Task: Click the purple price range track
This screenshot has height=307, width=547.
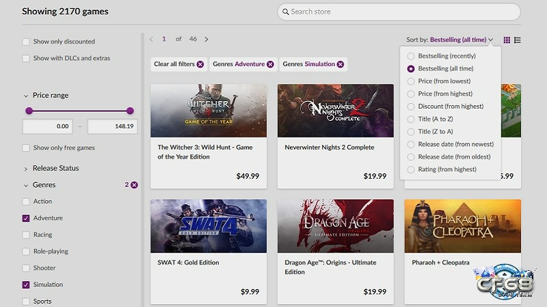Action: 79,111
